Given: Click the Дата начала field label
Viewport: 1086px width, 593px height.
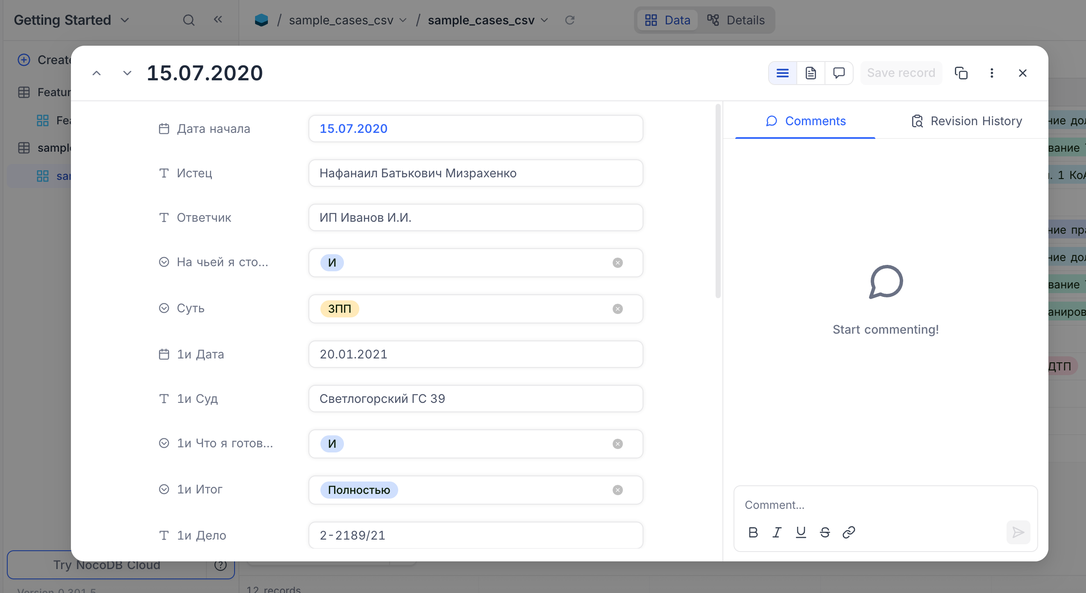Looking at the screenshot, I should click(214, 129).
